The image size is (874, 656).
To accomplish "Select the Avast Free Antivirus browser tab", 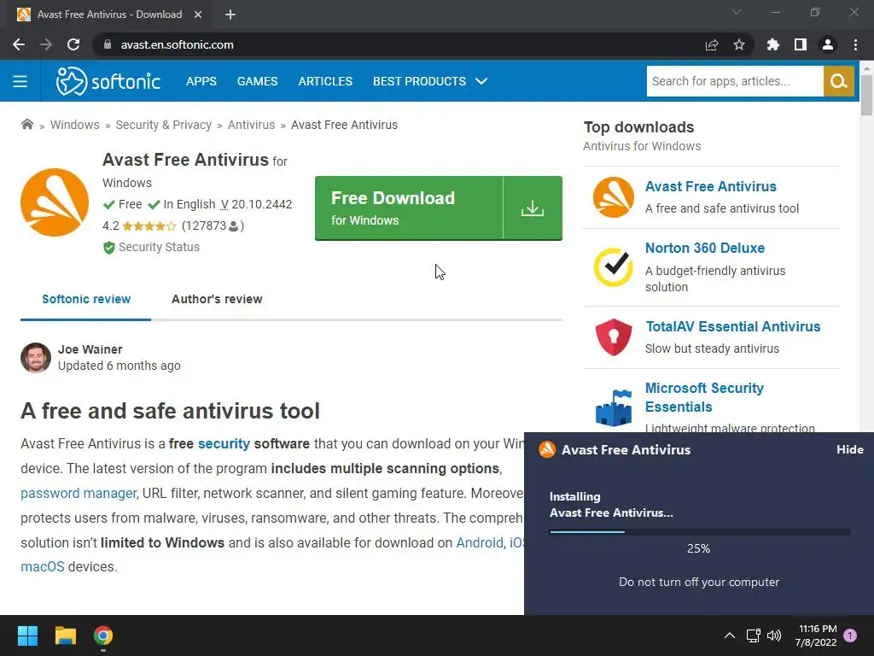I will coord(109,15).
